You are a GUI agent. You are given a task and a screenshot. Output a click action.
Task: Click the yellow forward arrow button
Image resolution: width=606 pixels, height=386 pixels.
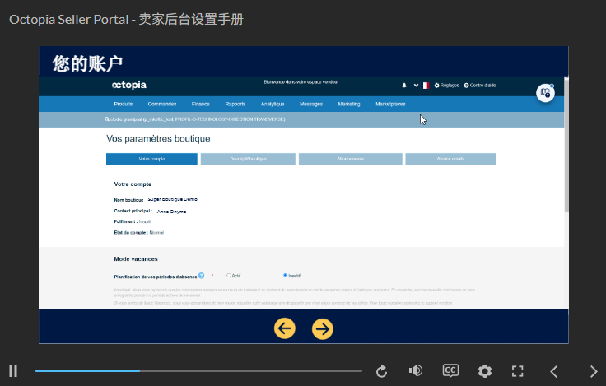point(322,329)
